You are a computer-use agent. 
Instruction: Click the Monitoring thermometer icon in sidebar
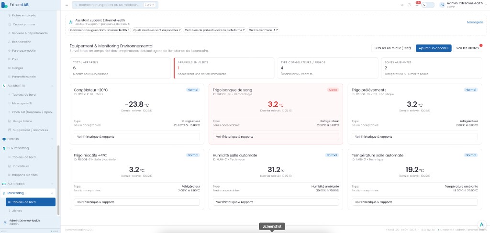coord(4,193)
